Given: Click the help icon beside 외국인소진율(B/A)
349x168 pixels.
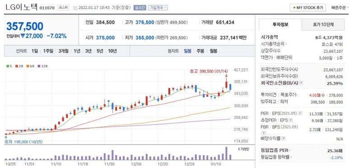Looking at the screenshot, I should click(x=301, y=83).
